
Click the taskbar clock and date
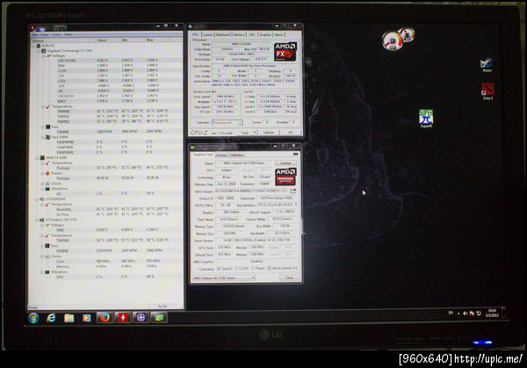click(x=492, y=314)
